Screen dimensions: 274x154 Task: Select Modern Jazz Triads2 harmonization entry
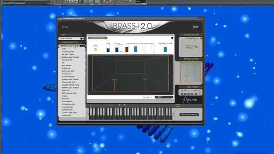tap(70, 88)
